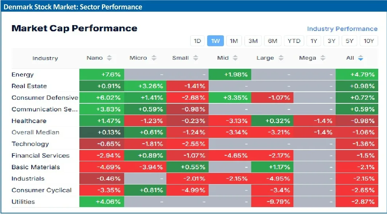Click the Mega column sort icon
This screenshot has width=387, height=214.
[323, 58]
